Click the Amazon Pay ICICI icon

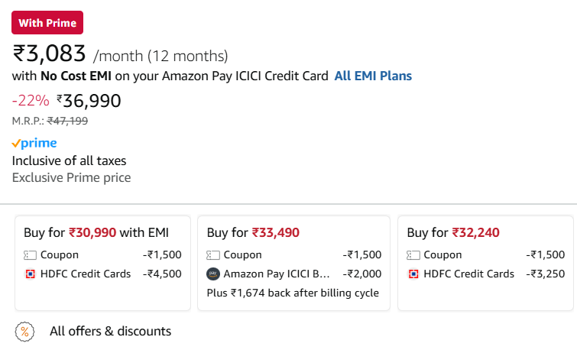[213, 274]
